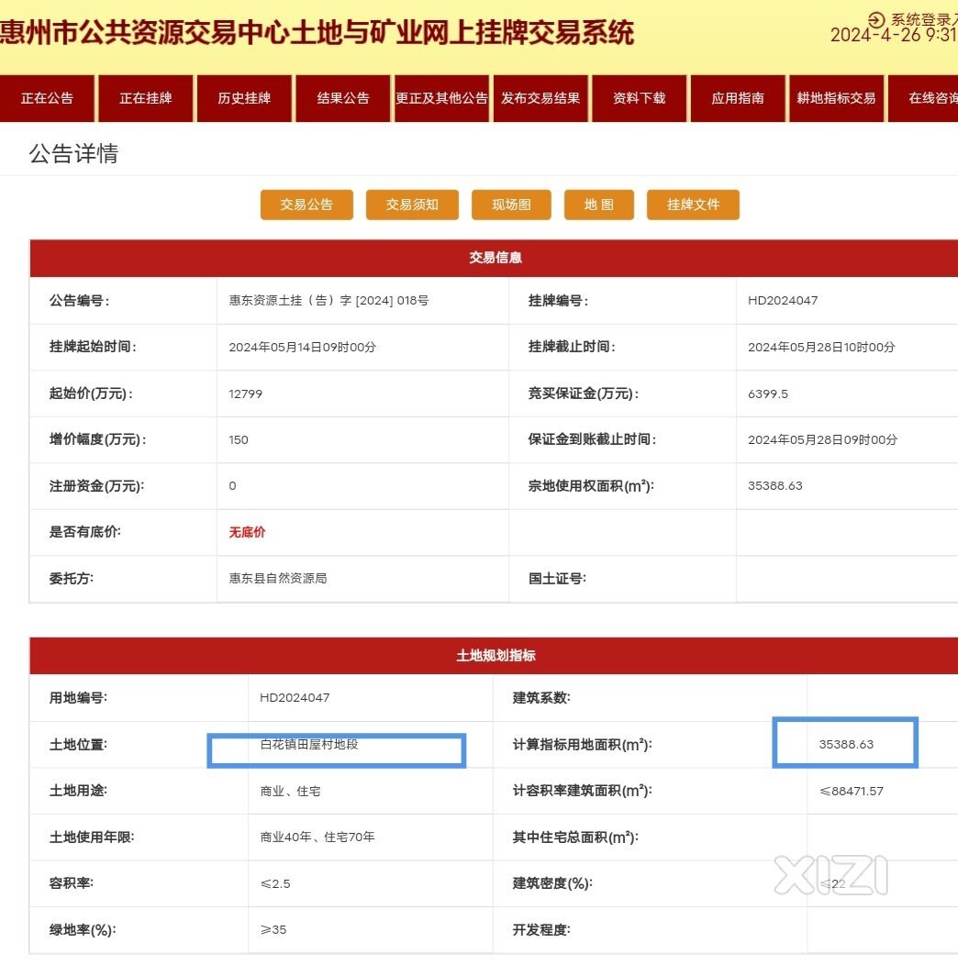Click the 交易信息 section header

click(x=494, y=258)
